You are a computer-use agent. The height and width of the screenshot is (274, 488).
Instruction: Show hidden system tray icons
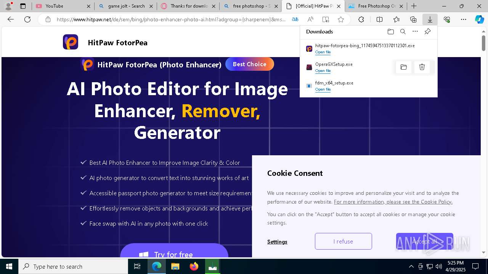pos(411,266)
